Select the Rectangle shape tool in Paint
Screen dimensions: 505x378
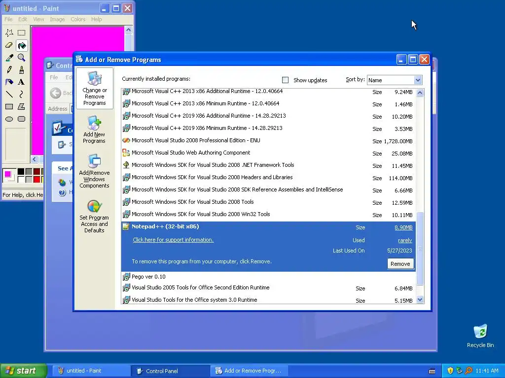9,106
